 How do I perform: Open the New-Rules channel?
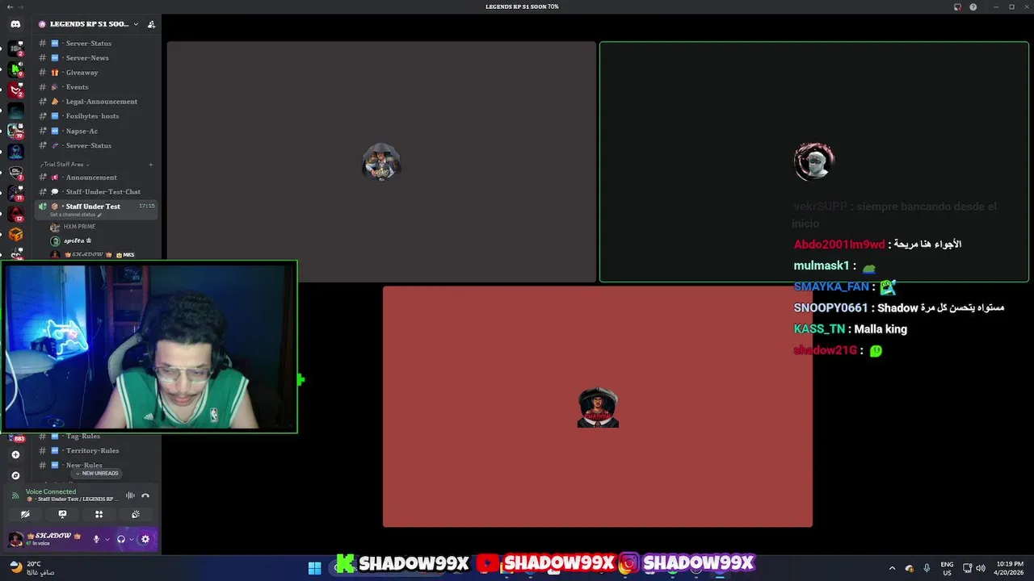point(96,466)
